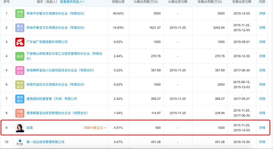This screenshot has width=273, height=149.
Task: Open 详情 for 宁波梅山保税港区 row
Action: (262, 56)
